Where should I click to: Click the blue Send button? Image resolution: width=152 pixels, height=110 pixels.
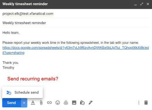[11, 103]
